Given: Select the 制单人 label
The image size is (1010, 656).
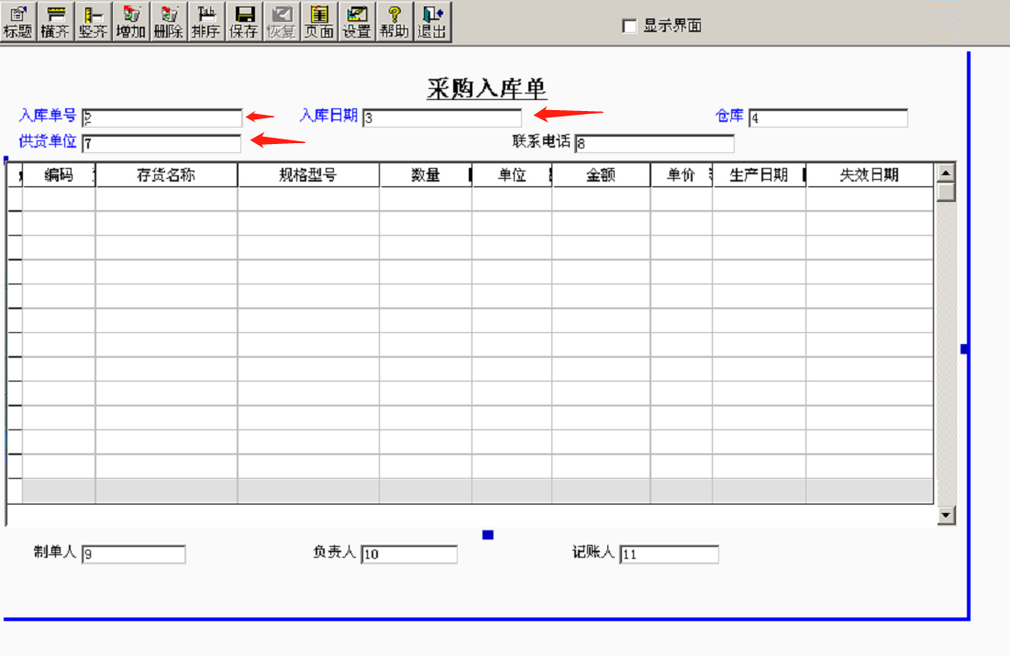Looking at the screenshot, I should click(55, 551).
